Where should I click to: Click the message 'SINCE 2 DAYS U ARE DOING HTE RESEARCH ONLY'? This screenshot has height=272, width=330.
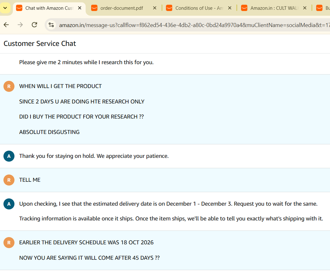[x=82, y=102]
